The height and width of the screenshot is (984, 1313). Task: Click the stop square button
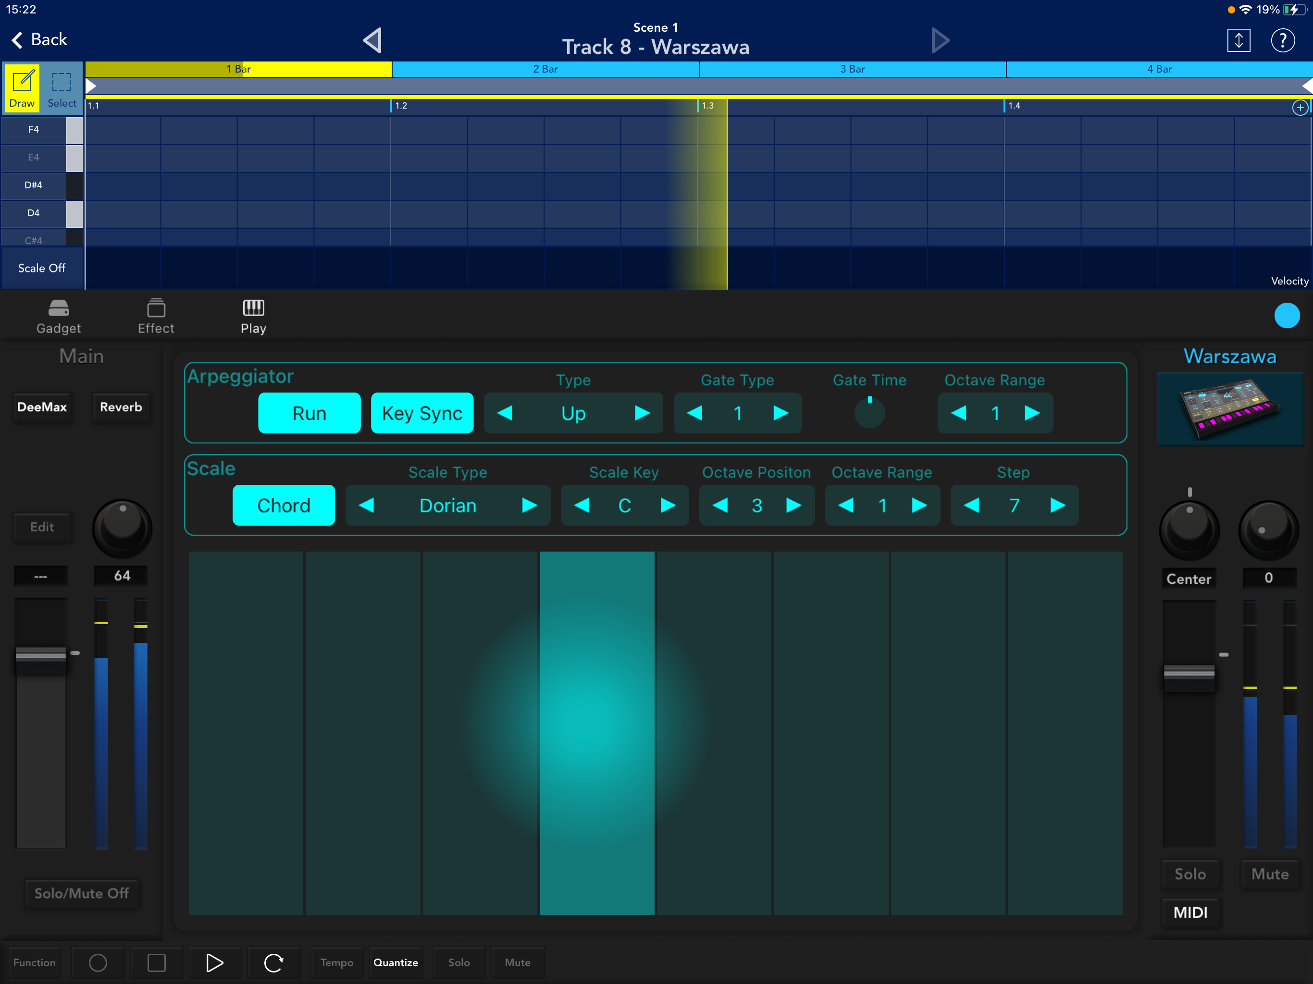coord(157,962)
